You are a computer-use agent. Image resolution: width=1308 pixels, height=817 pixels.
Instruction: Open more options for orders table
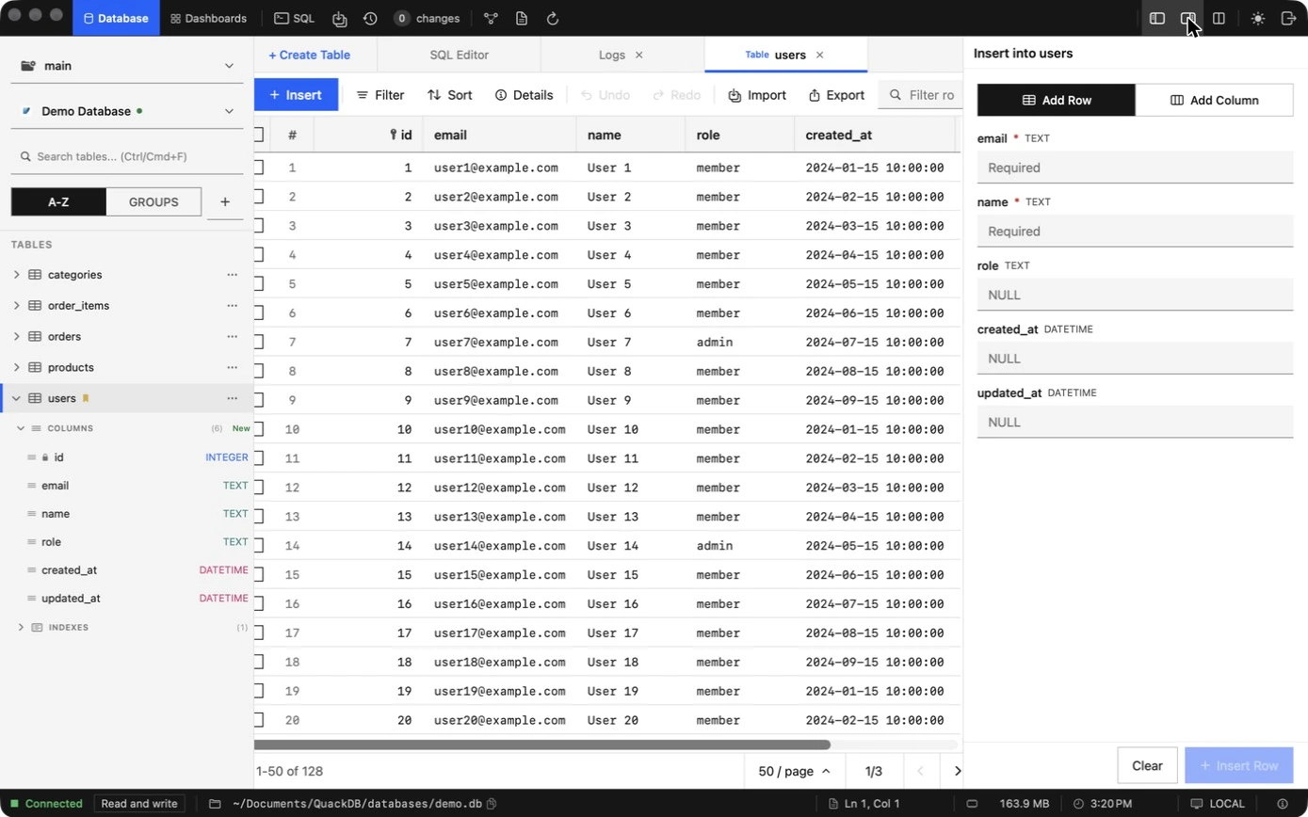pos(232,336)
